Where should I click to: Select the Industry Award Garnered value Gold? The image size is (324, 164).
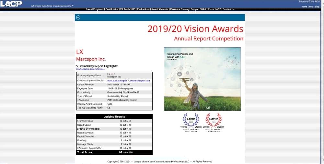(110, 104)
